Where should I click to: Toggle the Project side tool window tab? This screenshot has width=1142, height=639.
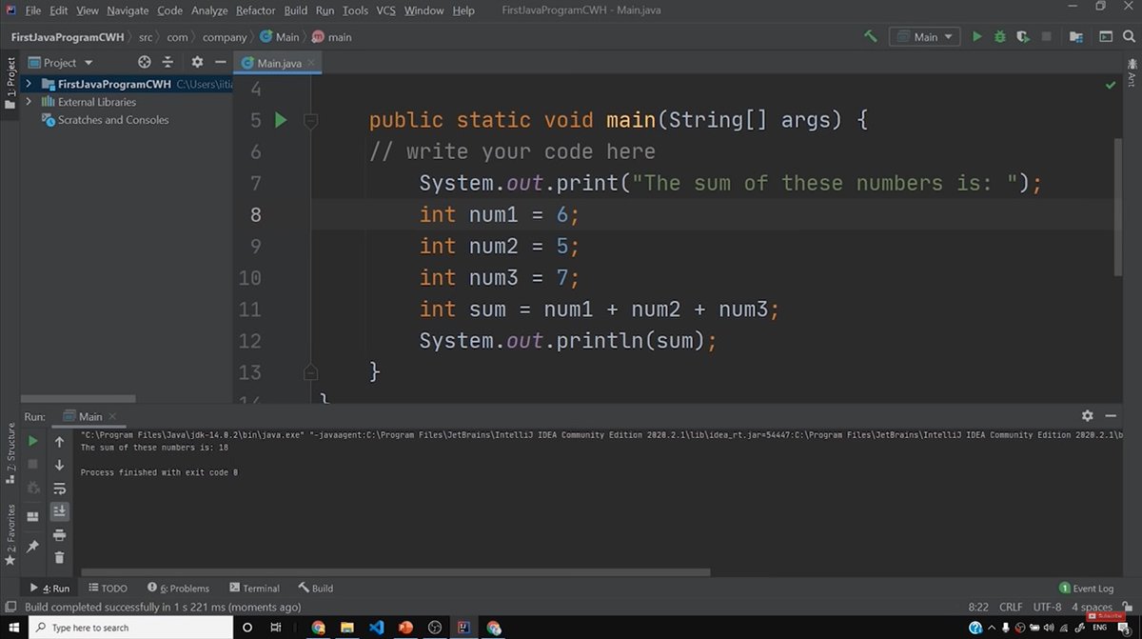(10, 84)
